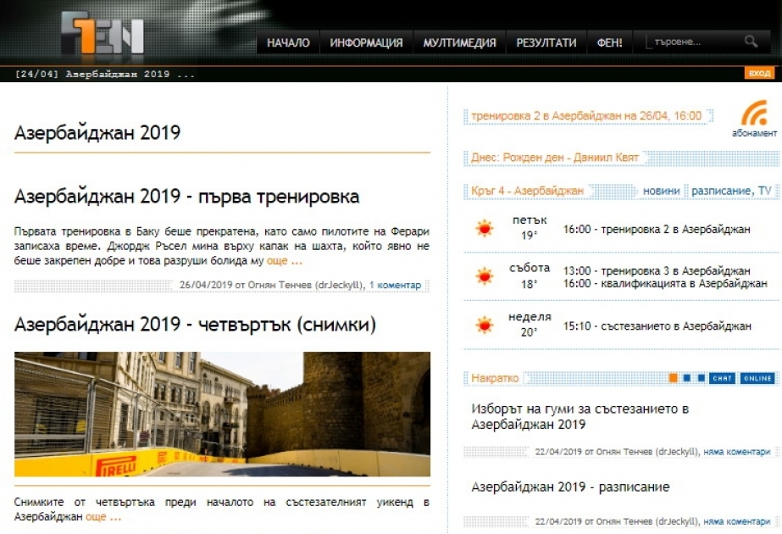782x534 pixels.
Task: Open the CHAT button
Action: 722,378
